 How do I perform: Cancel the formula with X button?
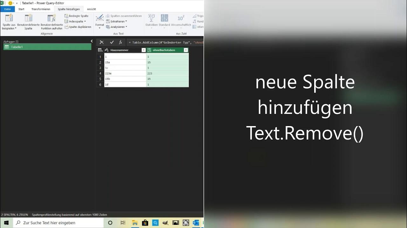[101, 42]
